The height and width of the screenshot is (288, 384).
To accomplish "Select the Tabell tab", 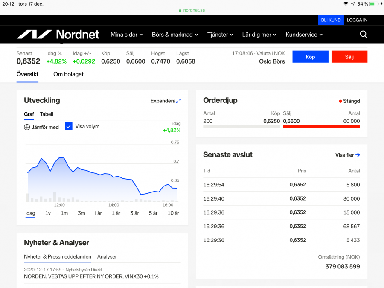I will pos(47,114).
